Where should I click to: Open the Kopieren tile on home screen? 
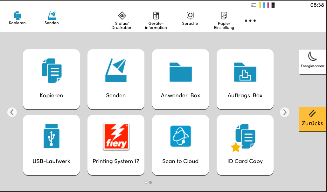tap(51, 79)
